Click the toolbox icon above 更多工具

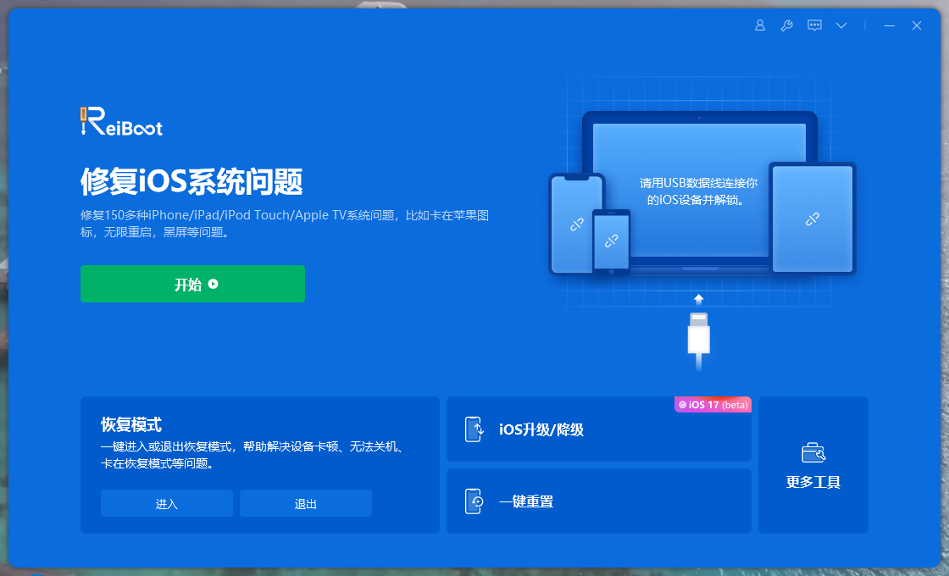pyautogui.click(x=813, y=452)
